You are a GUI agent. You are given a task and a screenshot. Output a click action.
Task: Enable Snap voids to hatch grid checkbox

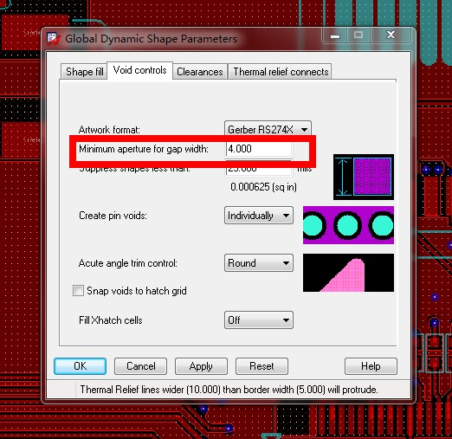pyautogui.click(x=78, y=290)
